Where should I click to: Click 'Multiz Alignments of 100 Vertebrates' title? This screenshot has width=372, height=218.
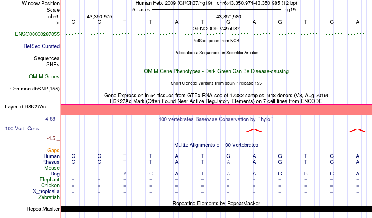[x=216, y=145]
